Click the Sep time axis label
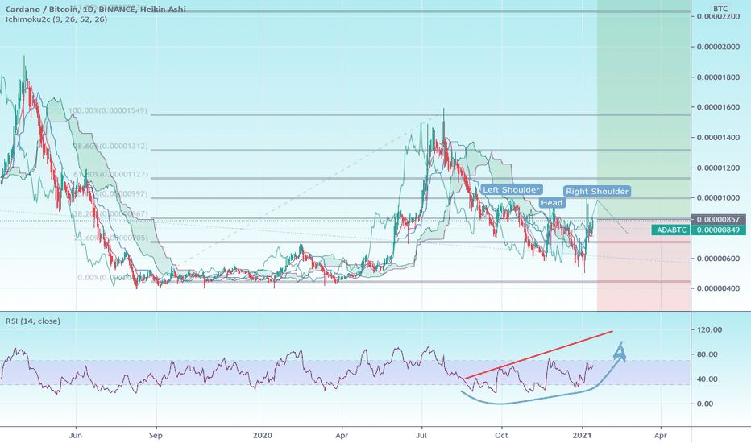This screenshot has height=443, width=751. click(x=156, y=435)
